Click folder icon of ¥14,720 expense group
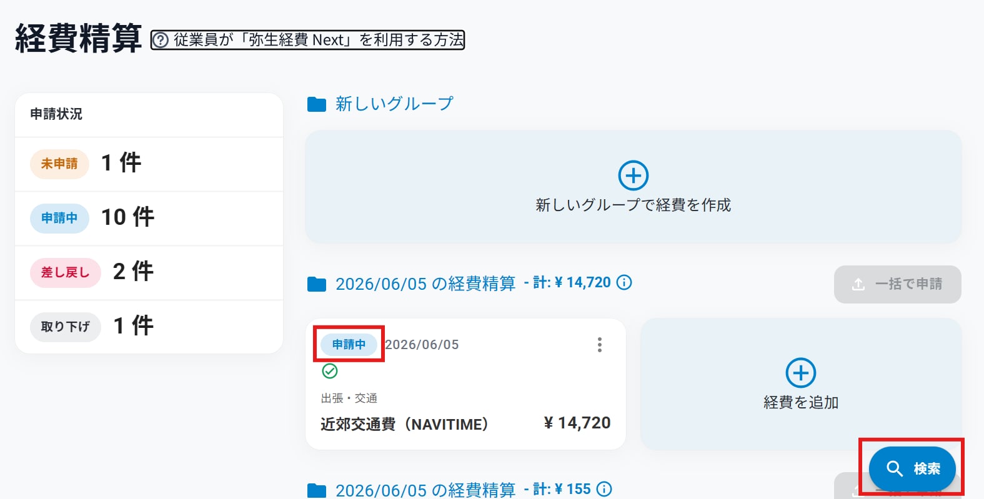The height and width of the screenshot is (499, 984). 317,285
